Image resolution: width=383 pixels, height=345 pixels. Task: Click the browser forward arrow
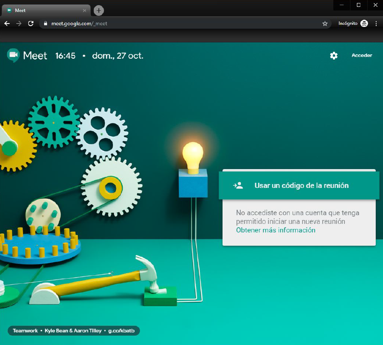pos(19,24)
